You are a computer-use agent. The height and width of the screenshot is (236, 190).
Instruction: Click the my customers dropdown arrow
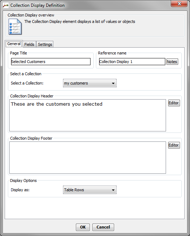[x=113, y=83]
